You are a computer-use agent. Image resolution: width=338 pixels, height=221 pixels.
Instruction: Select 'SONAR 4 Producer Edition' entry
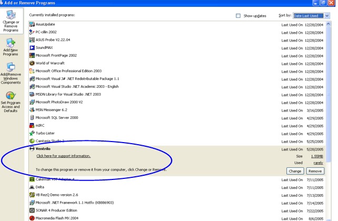tap(56, 210)
